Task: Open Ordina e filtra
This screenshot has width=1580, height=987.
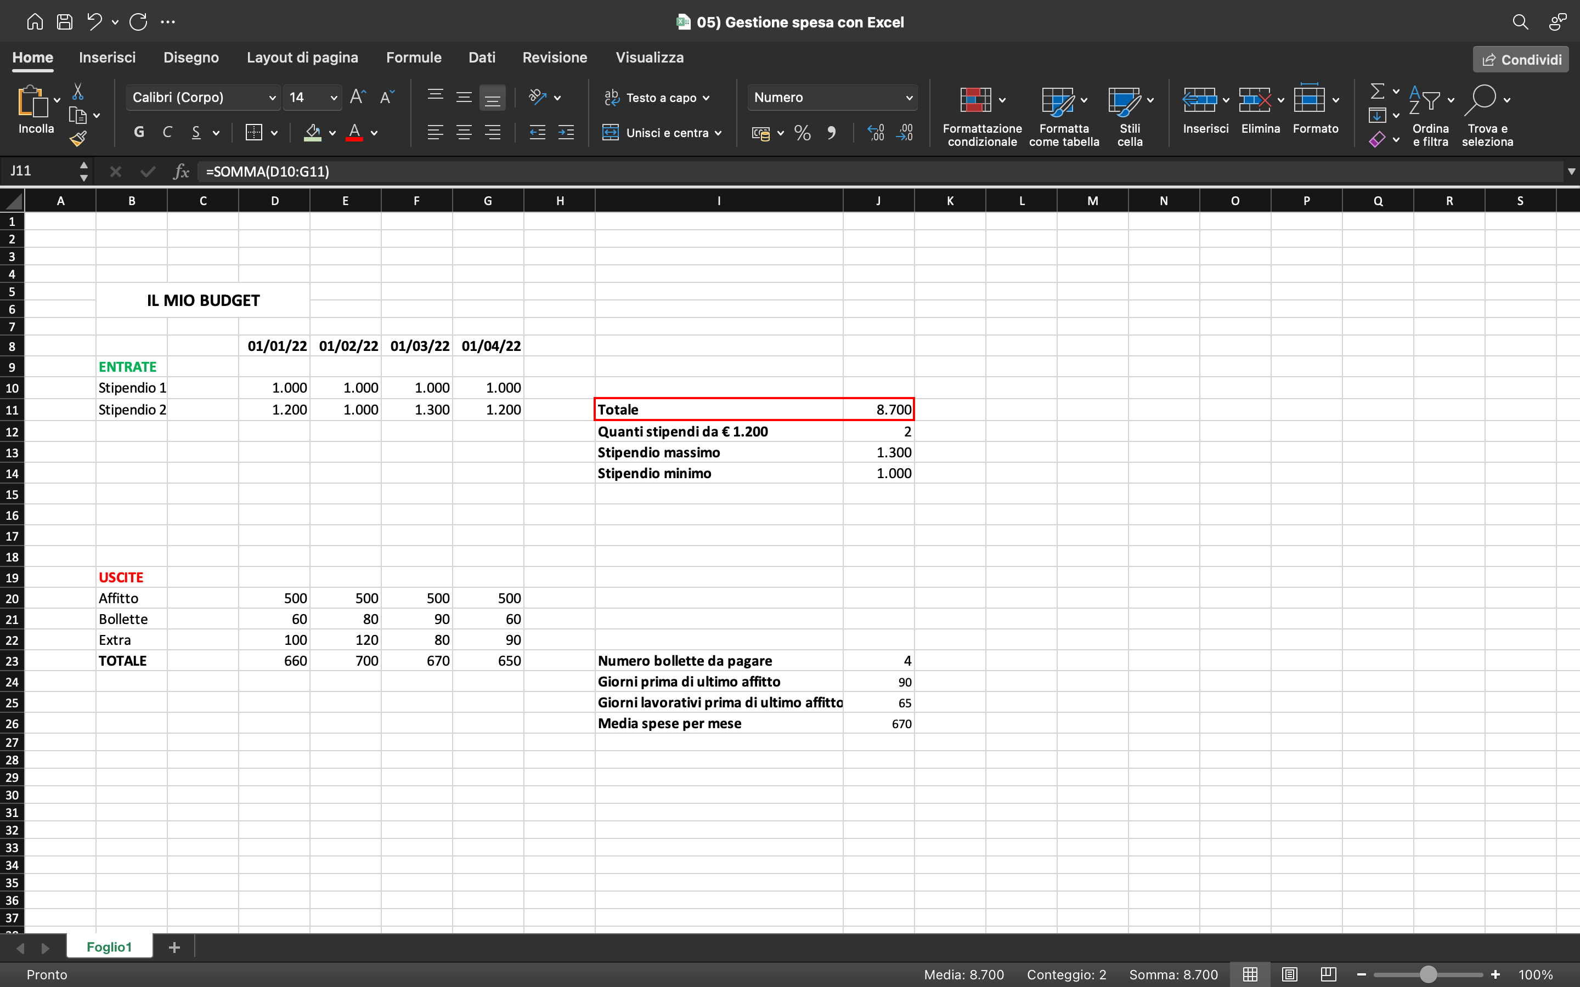Action: 1431,114
